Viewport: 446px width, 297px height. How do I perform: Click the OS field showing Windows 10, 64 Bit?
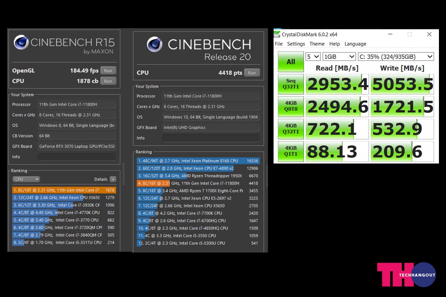coord(211,117)
